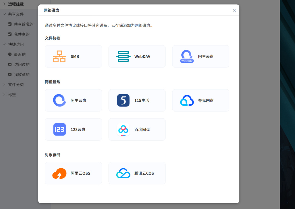Choose the 百度网盘 label
Image resolution: width=295 pixels, height=209 pixels.
[142, 129]
